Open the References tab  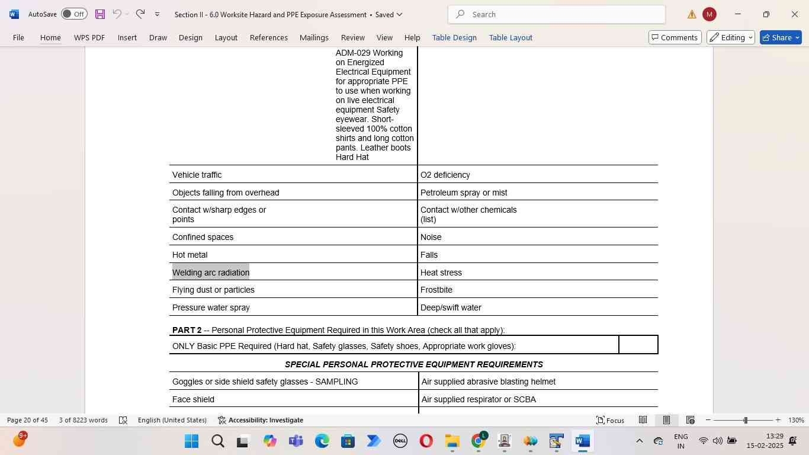269,37
